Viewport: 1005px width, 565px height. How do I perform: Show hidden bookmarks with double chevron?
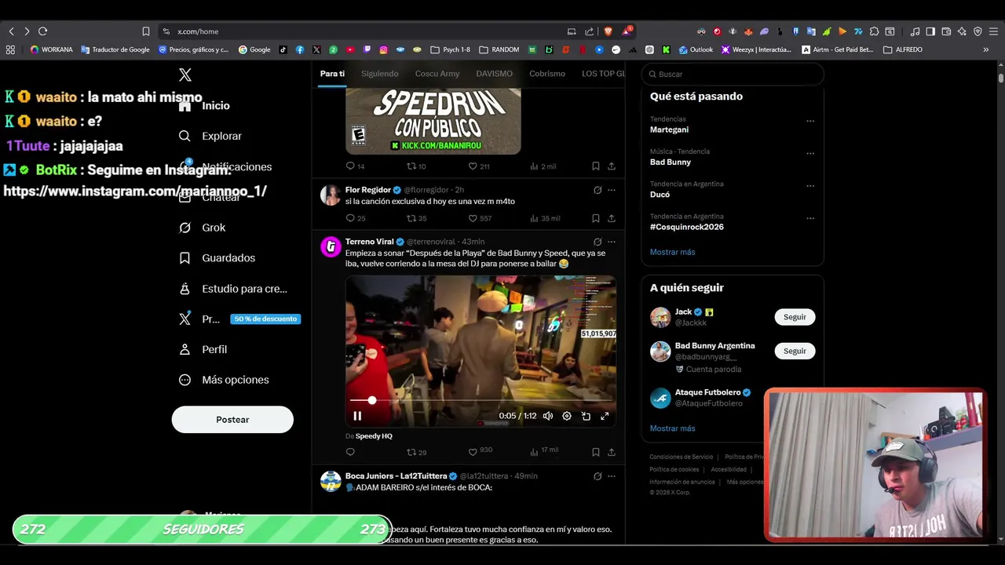point(986,49)
